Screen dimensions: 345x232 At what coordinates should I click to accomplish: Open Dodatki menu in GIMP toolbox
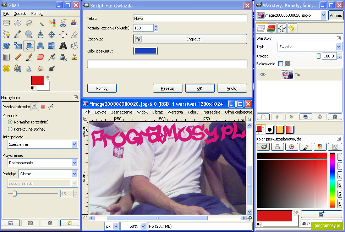[x=20, y=13]
